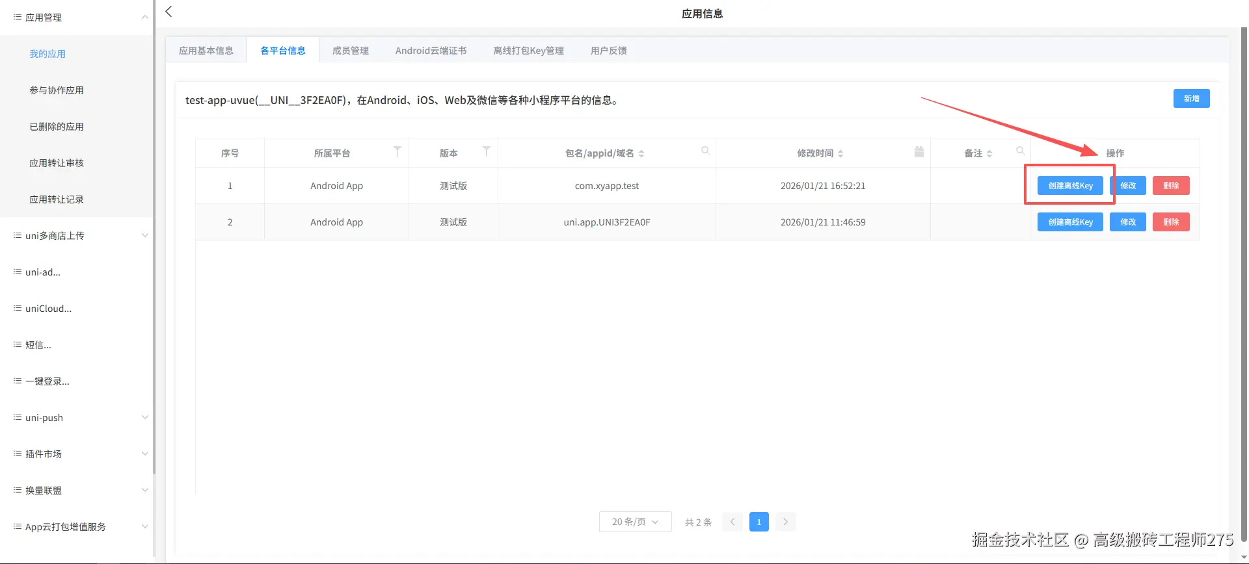Open 应用转让记录 in the sidebar
This screenshot has height=564, width=1249.
pyautogui.click(x=57, y=199)
